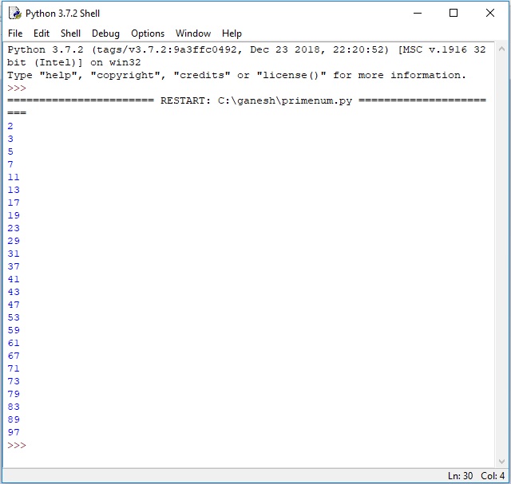Click the output line 37

14,266
